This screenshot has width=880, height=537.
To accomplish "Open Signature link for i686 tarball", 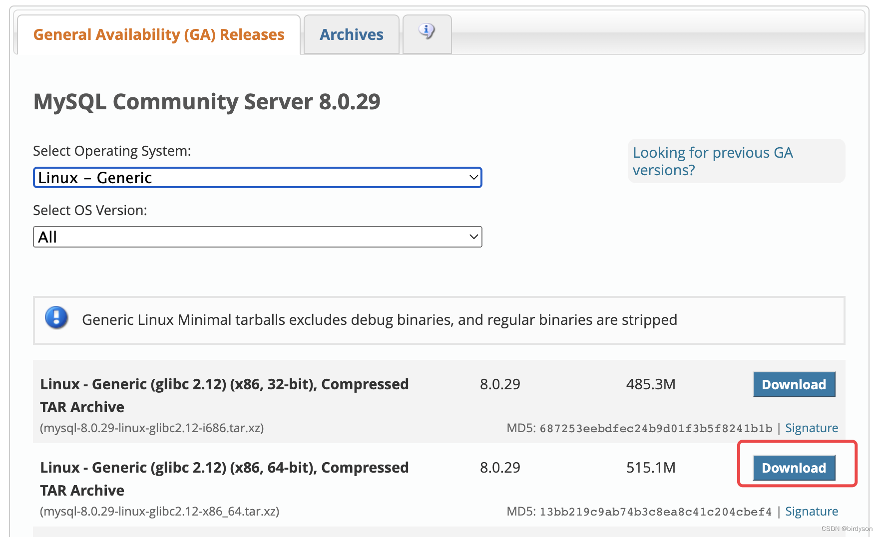I will [x=812, y=428].
